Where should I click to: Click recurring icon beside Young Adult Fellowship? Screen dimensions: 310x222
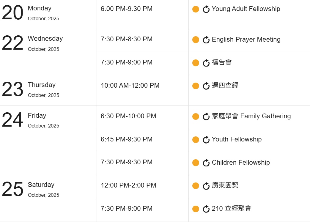coord(206,10)
